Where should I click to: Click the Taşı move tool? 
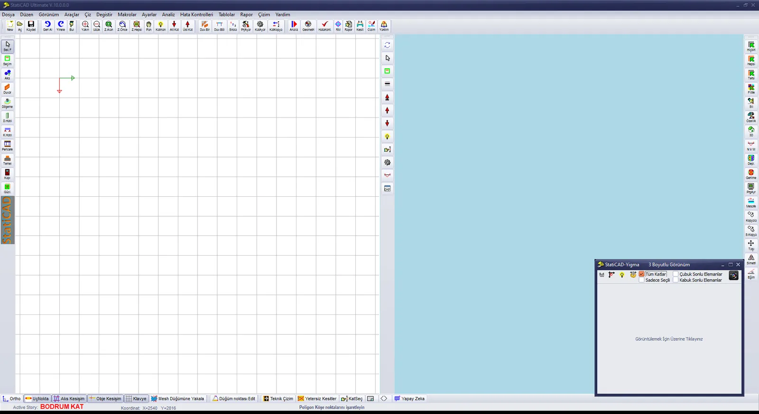tap(751, 245)
